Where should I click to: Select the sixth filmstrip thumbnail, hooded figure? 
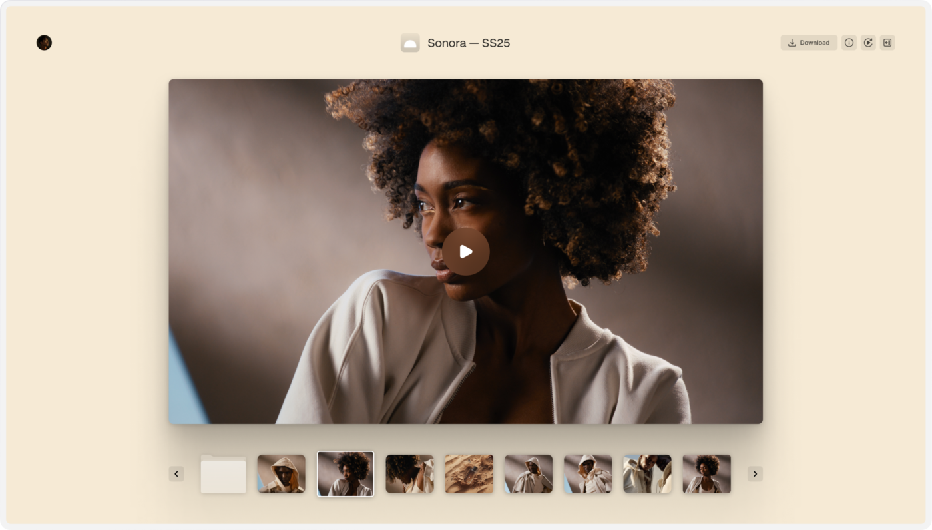[x=588, y=474]
